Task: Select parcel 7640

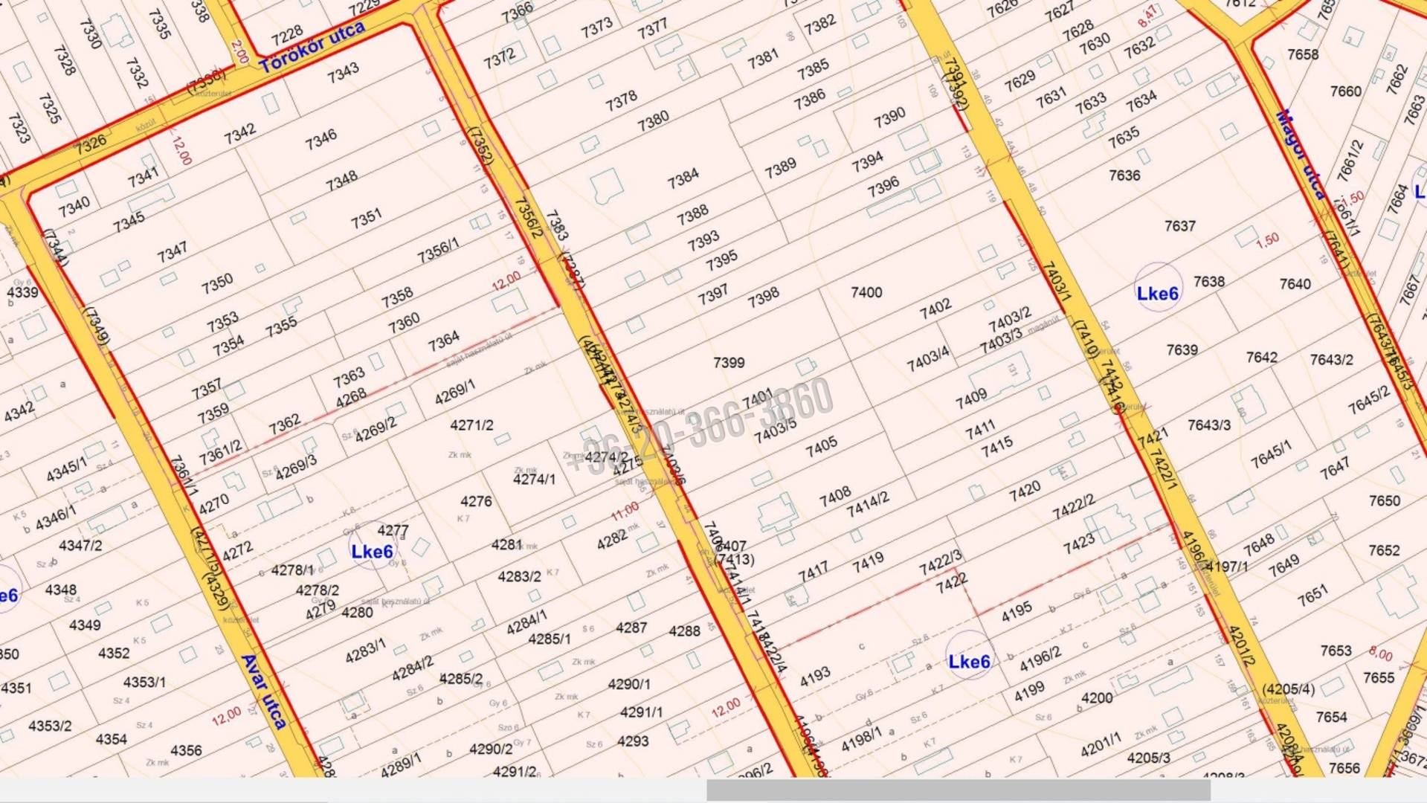Action: pyautogui.click(x=1295, y=284)
